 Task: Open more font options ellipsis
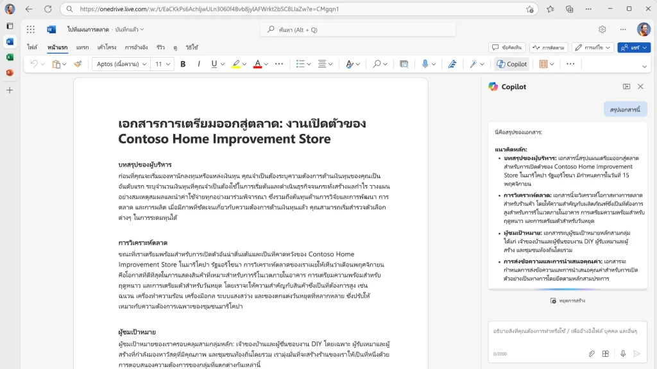coord(279,64)
